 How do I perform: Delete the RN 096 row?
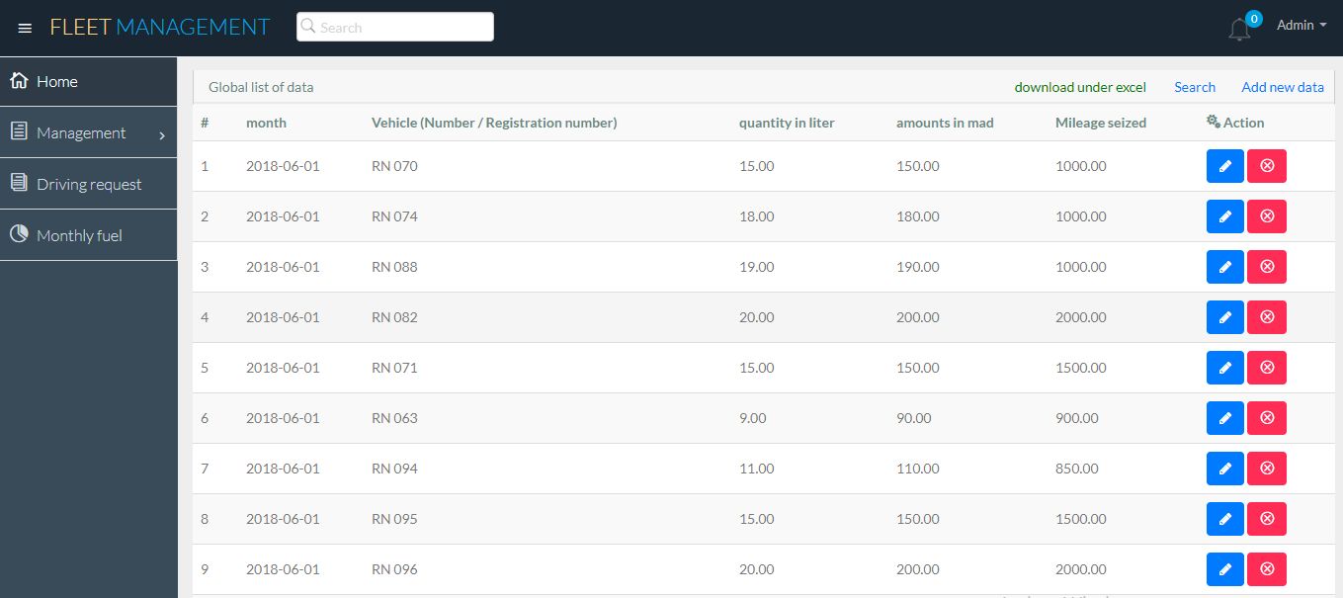point(1266,568)
